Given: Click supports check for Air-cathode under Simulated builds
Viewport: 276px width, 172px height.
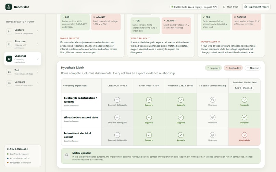Looking at the screenshot, I should click(x=244, y=117).
